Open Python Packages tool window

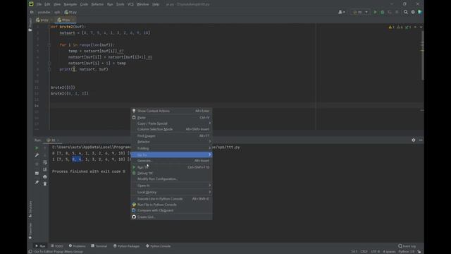click(127, 246)
